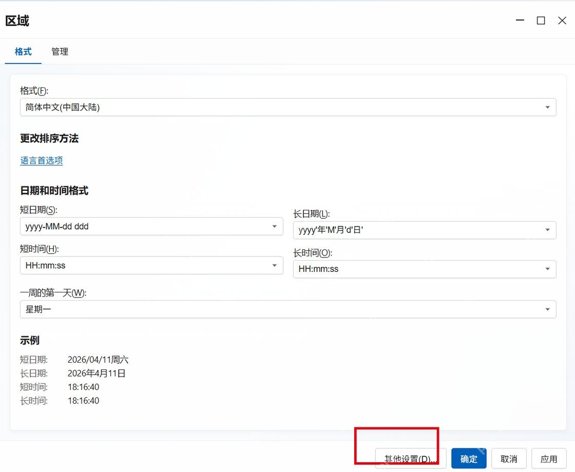Click the 区域 window title
The height and width of the screenshot is (472, 575).
pyautogui.click(x=17, y=21)
